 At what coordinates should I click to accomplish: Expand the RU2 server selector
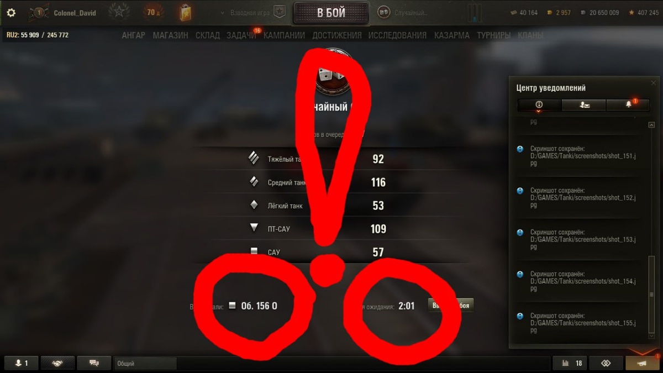pyautogui.click(x=38, y=35)
